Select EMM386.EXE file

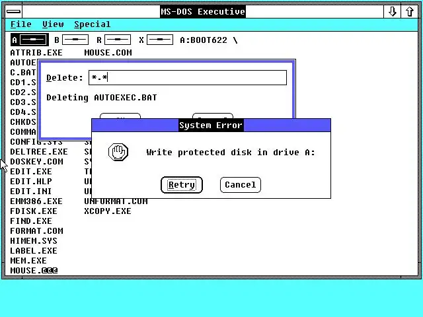coord(36,201)
